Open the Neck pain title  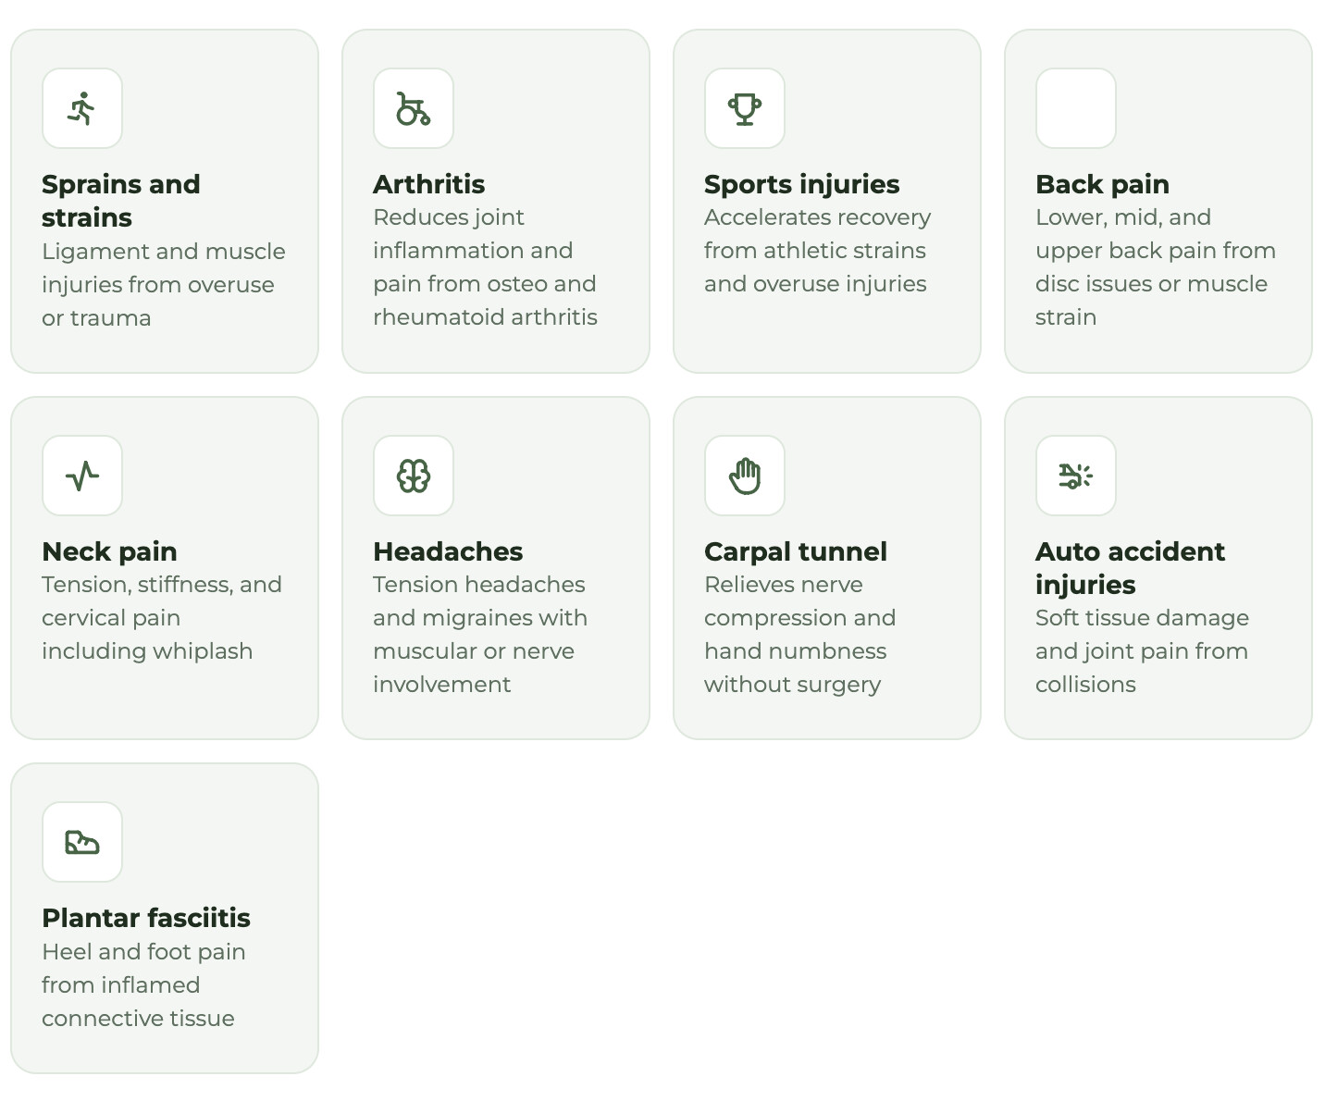pos(109,551)
